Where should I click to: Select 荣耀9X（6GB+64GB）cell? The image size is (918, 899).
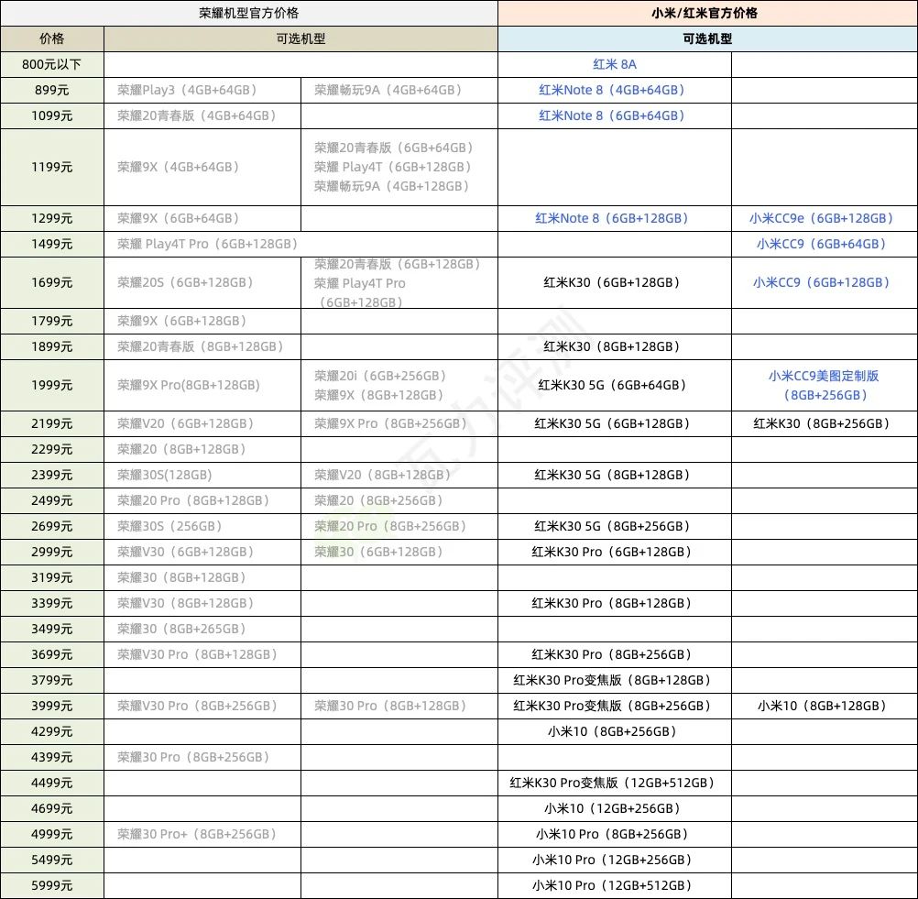click(202, 218)
